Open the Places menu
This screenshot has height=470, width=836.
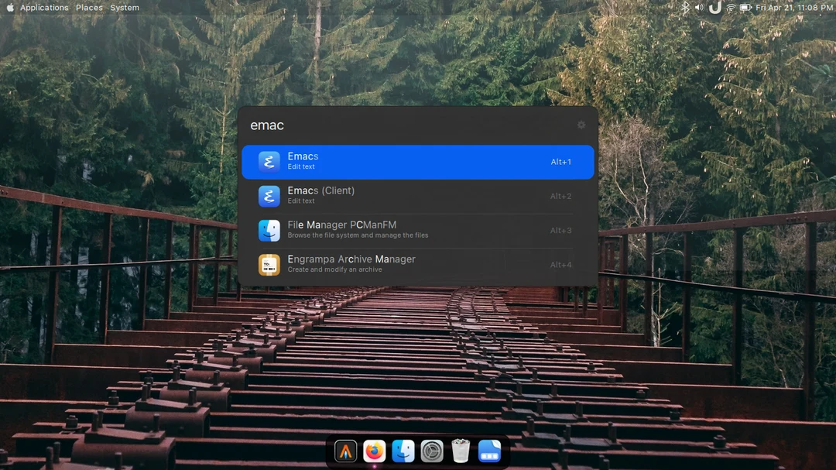[x=89, y=8]
